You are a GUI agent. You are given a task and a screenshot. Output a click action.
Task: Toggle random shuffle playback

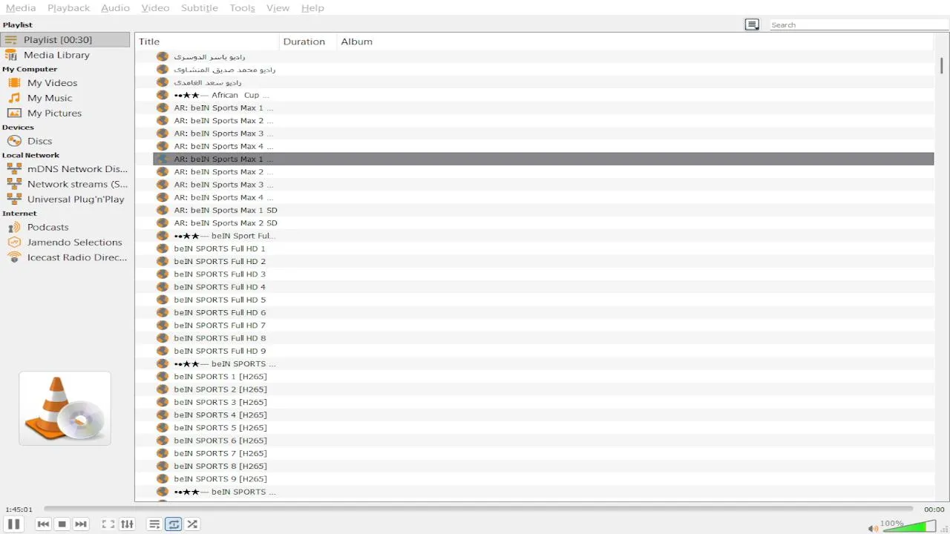click(x=192, y=524)
